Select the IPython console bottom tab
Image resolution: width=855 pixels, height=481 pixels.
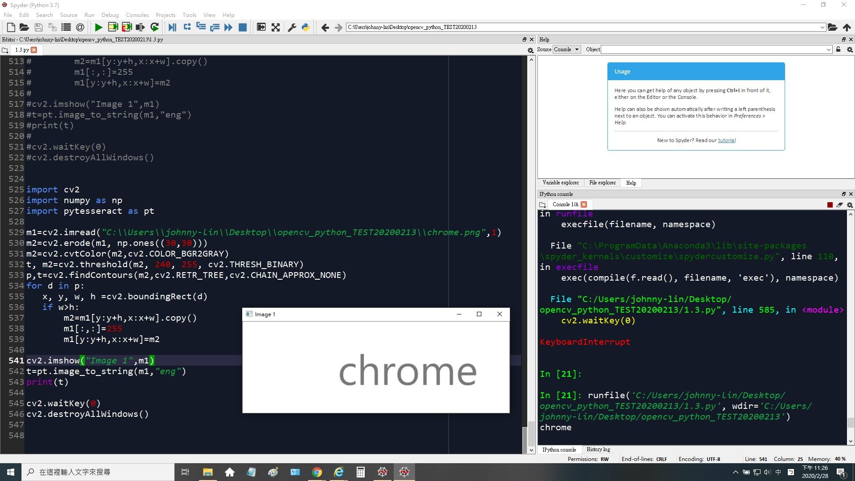[559, 449]
